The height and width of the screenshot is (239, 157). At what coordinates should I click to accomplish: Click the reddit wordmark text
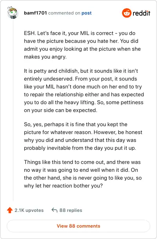(x=141, y=13)
